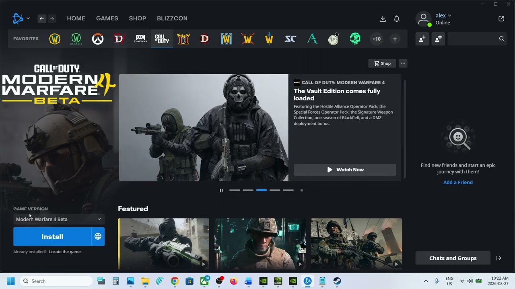515x289 pixels.
Task: Open the Diablo III favorite icon
Action: pyautogui.click(x=205, y=39)
